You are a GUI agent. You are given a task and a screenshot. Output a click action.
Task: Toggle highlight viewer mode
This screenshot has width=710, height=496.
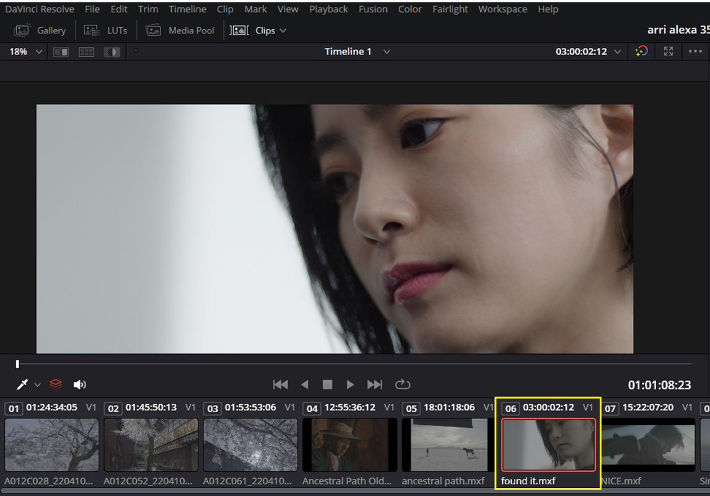click(112, 52)
